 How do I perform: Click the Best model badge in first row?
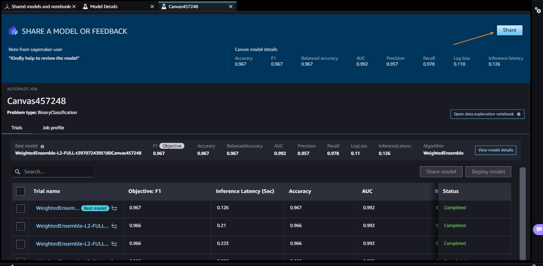(x=95, y=208)
